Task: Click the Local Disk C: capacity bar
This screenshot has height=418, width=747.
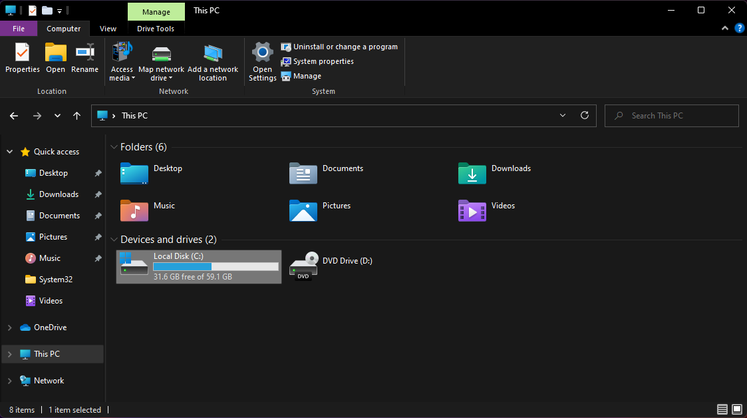Action: point(215,266)
